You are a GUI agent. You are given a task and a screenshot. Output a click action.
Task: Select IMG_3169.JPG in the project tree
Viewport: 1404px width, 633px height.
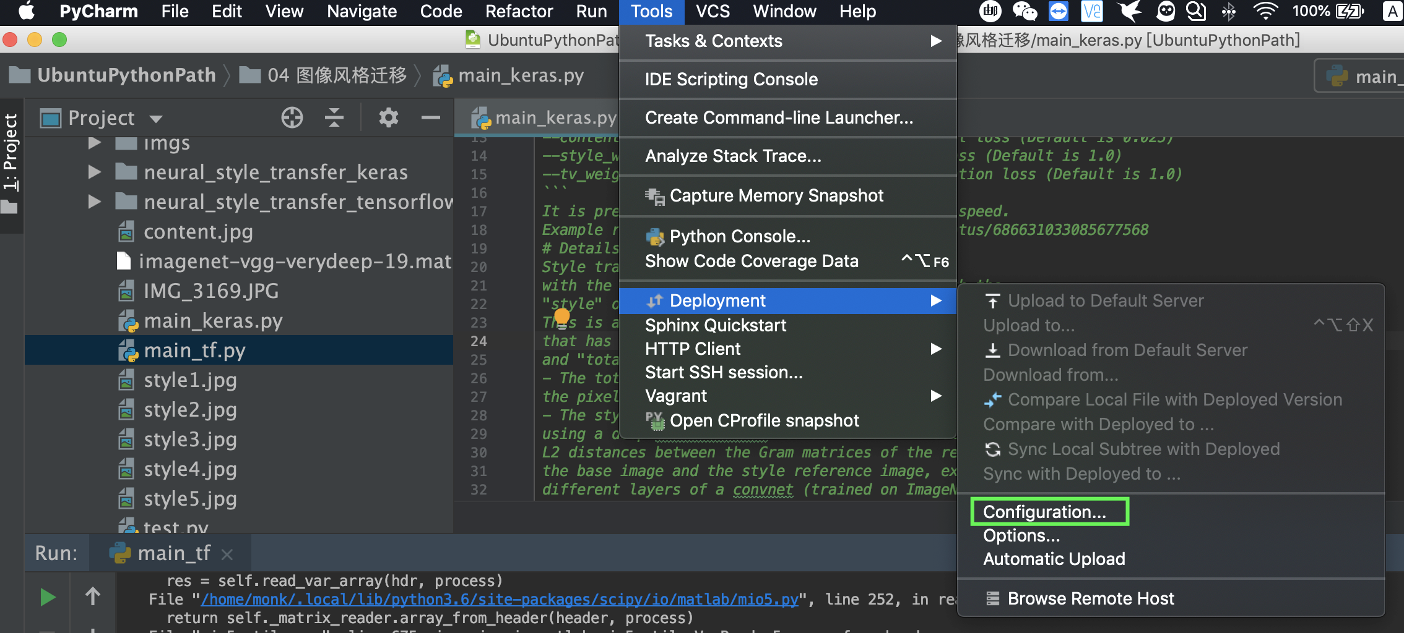211,291
